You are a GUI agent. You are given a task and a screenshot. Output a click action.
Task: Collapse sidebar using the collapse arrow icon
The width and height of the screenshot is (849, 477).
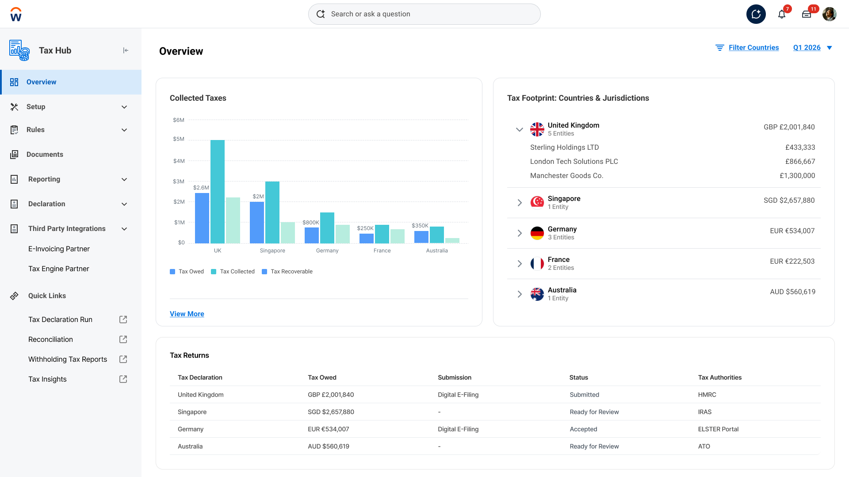(126, 50)
